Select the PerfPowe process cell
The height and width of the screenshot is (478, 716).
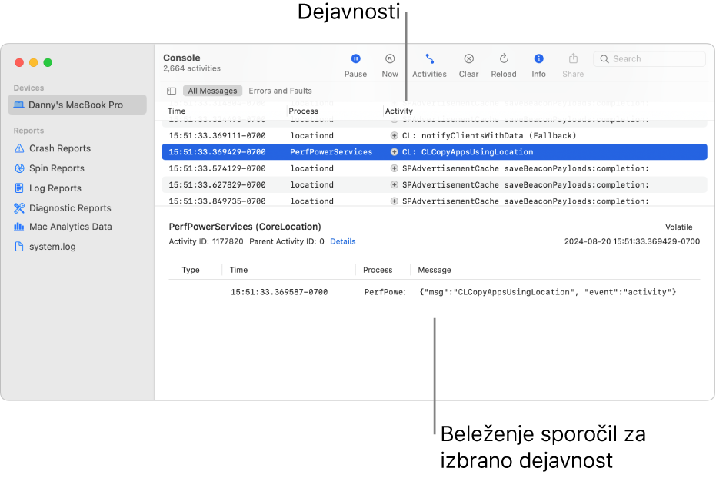tap(384, 292)
